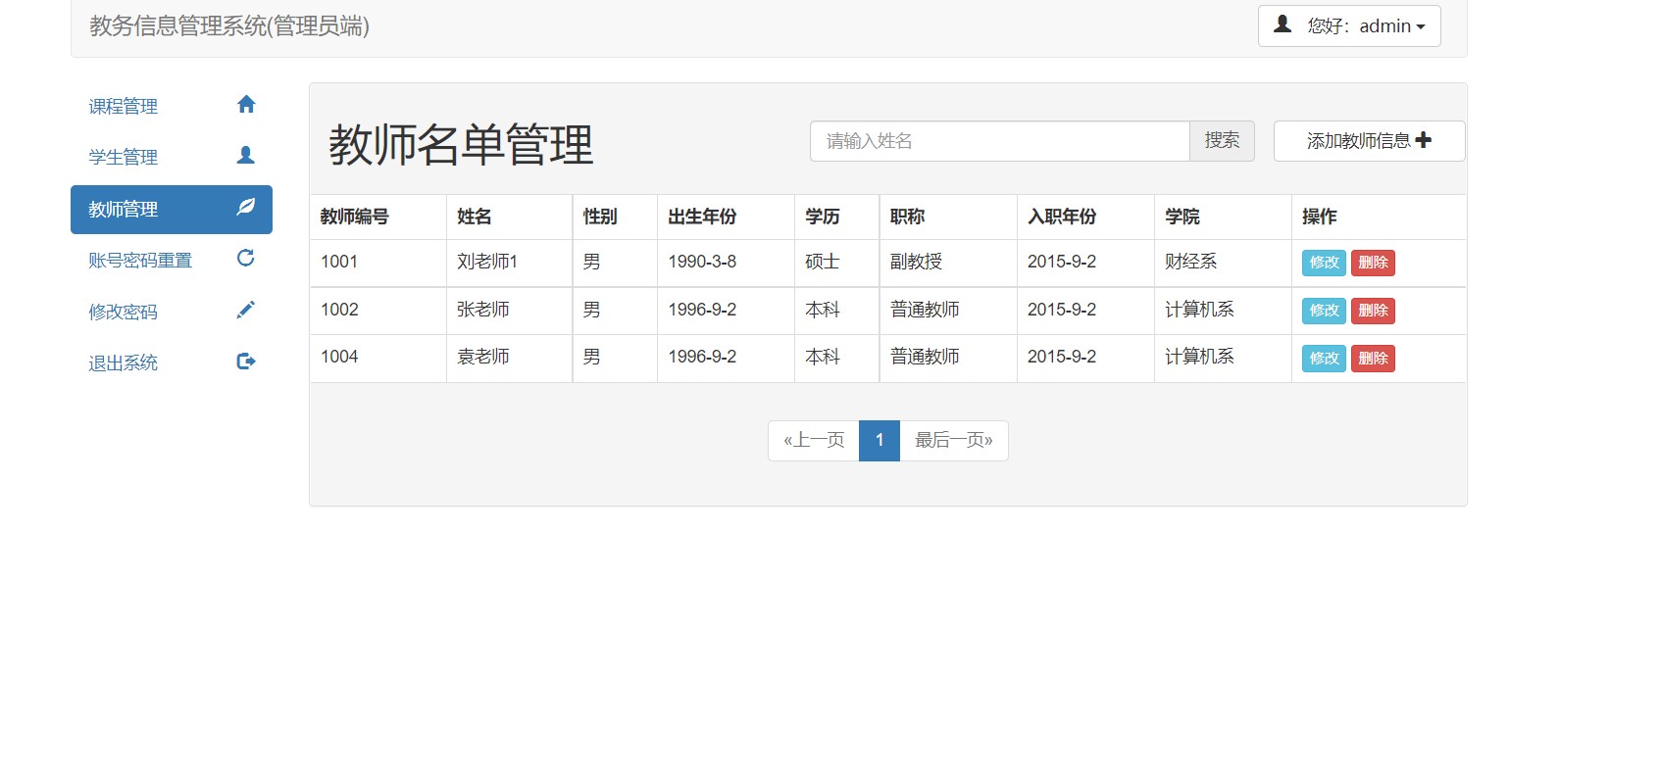
Task: Click 修改 for teacher 1001
Action: (x=1324, y=263)
